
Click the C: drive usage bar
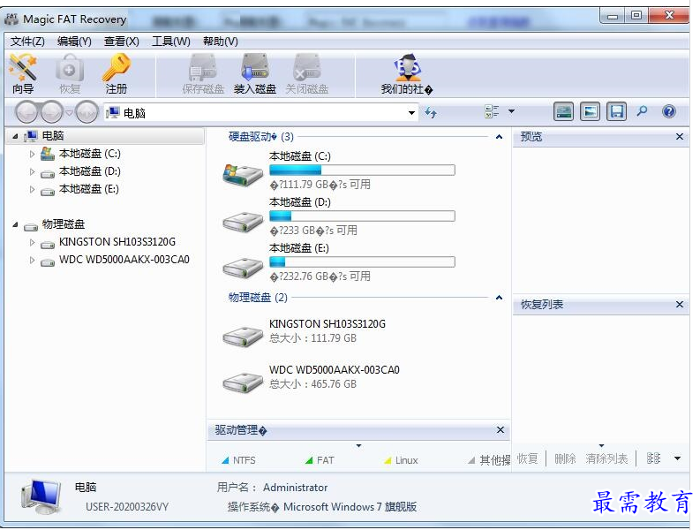coord(362,170)
